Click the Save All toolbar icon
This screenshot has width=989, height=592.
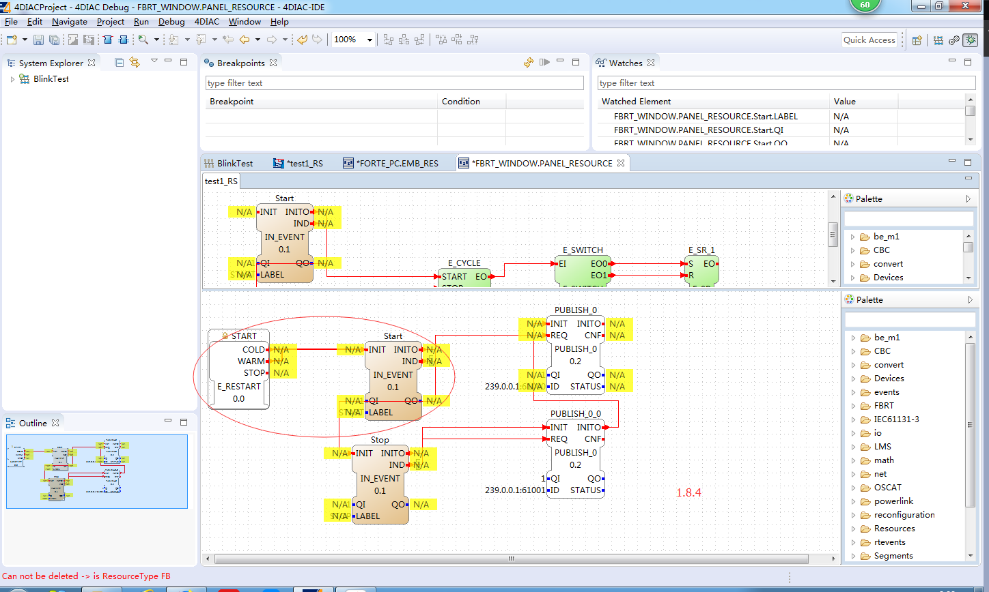[53, 40]
